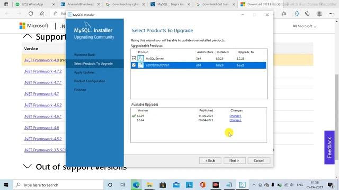The height and width of the screenshot is (190, 339).
Task: Click the Product column header
Action: 143,52
